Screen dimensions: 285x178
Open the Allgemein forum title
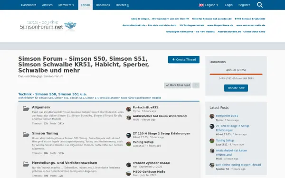click(41, 107)
